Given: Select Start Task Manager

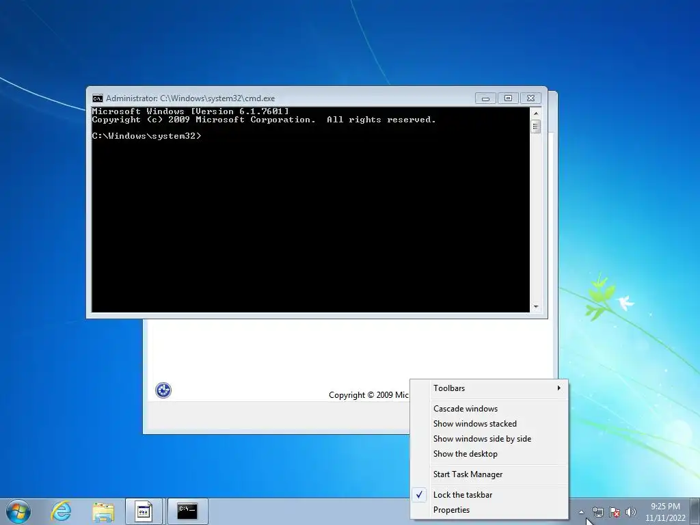Looking at the screenshot, I should pos(489,474).
